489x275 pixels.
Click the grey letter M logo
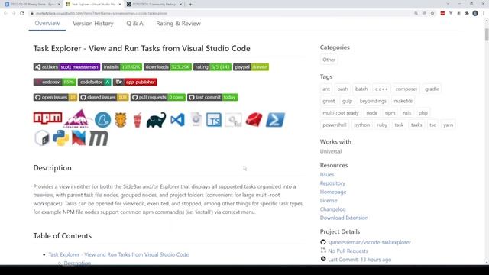click(x=99, y=138)
